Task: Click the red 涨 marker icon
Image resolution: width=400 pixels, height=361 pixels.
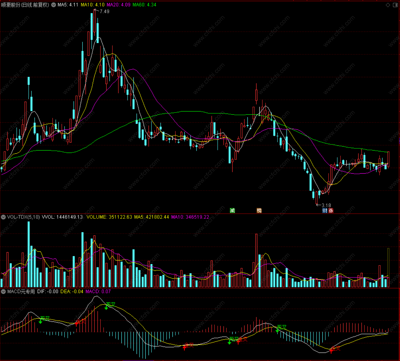Action: (331, 210)
